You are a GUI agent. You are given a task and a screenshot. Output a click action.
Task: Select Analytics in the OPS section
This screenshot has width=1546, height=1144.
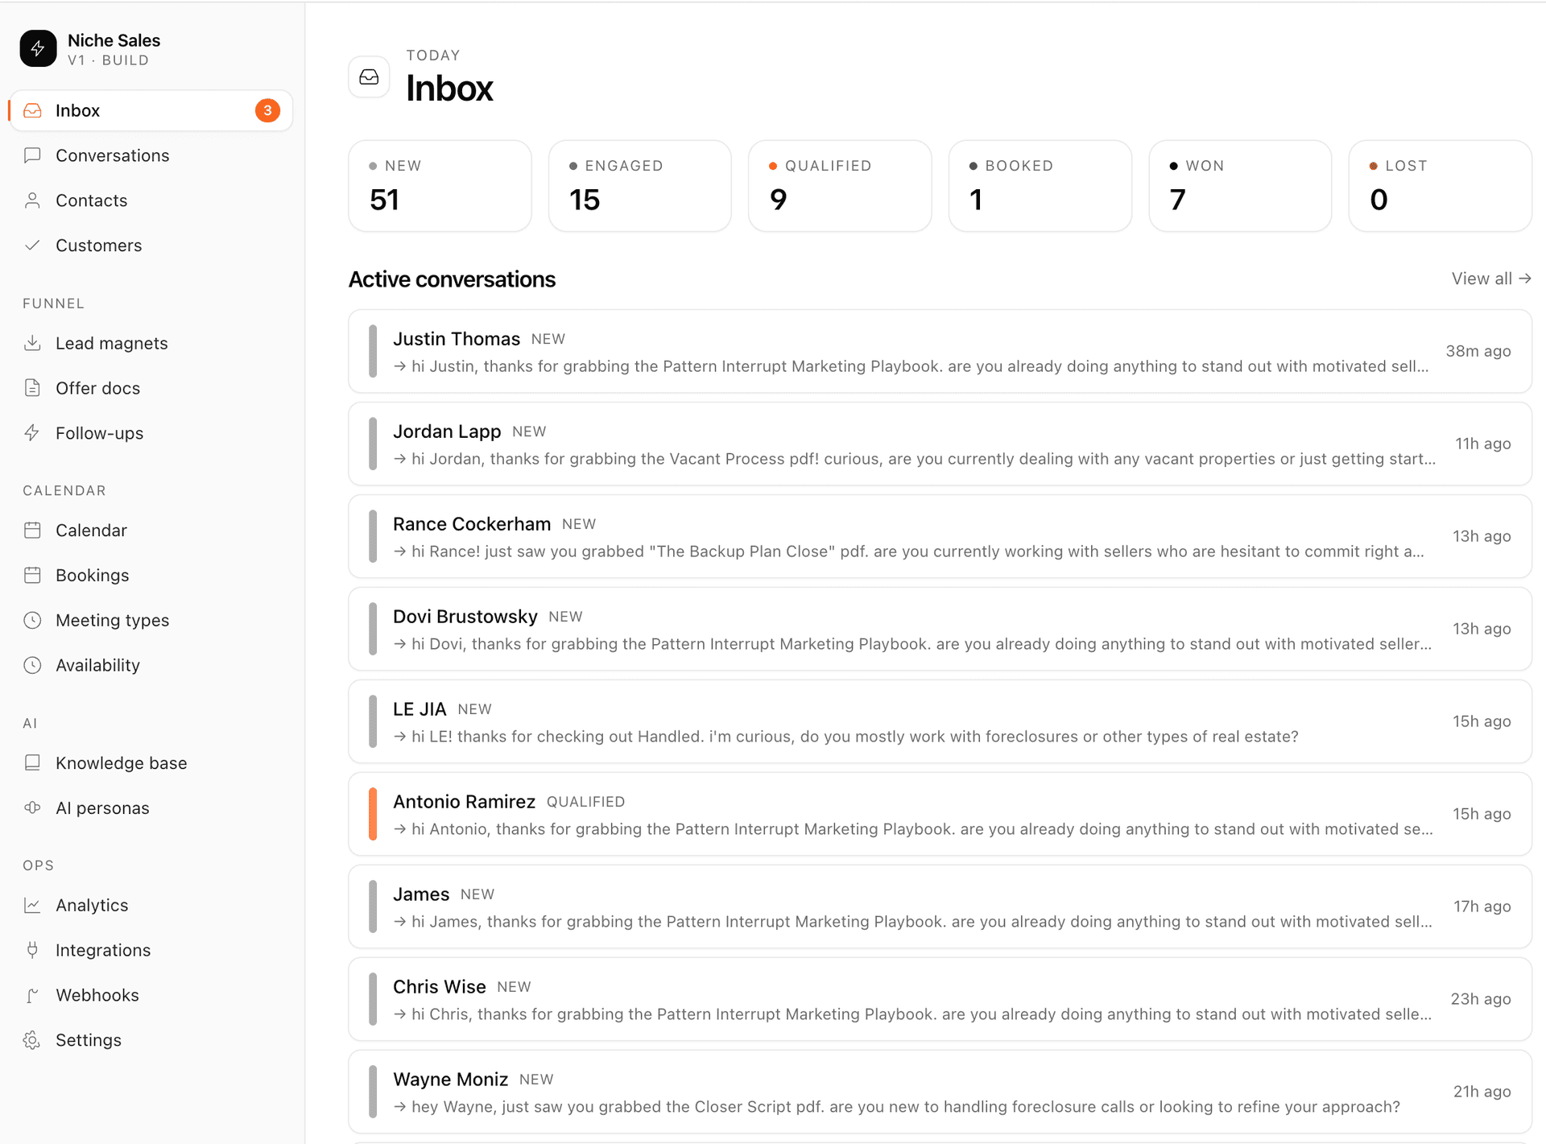tap(151, 906)
